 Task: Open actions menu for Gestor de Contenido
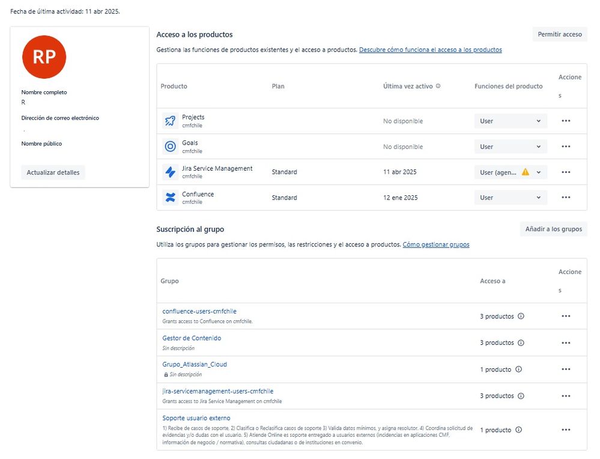pyautogui.click(x=566, y=343)
